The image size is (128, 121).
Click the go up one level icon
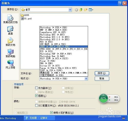pos(81,10)
